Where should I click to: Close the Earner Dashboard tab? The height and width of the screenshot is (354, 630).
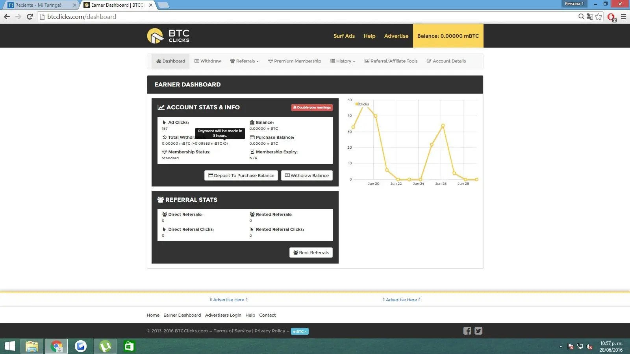click(151, 5)
